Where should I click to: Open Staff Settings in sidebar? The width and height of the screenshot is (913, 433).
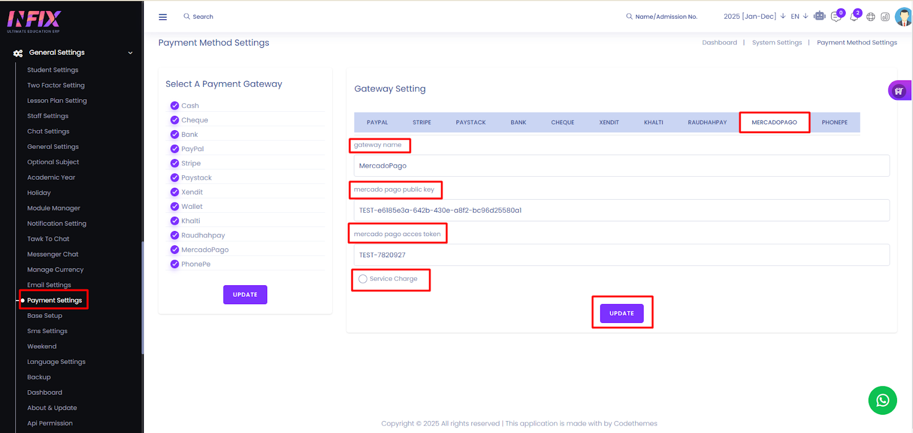[x=48, y=116]
